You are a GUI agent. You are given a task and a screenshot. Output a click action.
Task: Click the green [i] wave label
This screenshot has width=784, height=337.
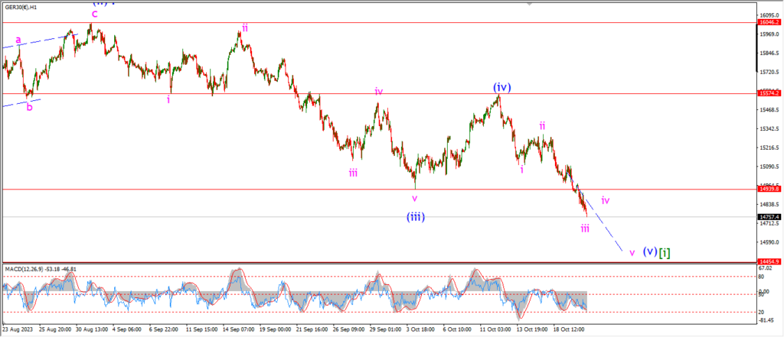[665, 251]
